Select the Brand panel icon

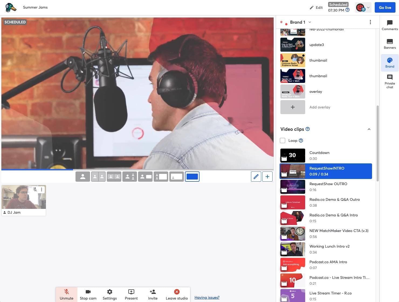point(390,62)
